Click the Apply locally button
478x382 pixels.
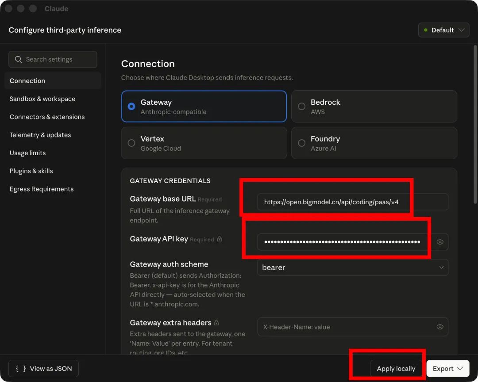396,368
